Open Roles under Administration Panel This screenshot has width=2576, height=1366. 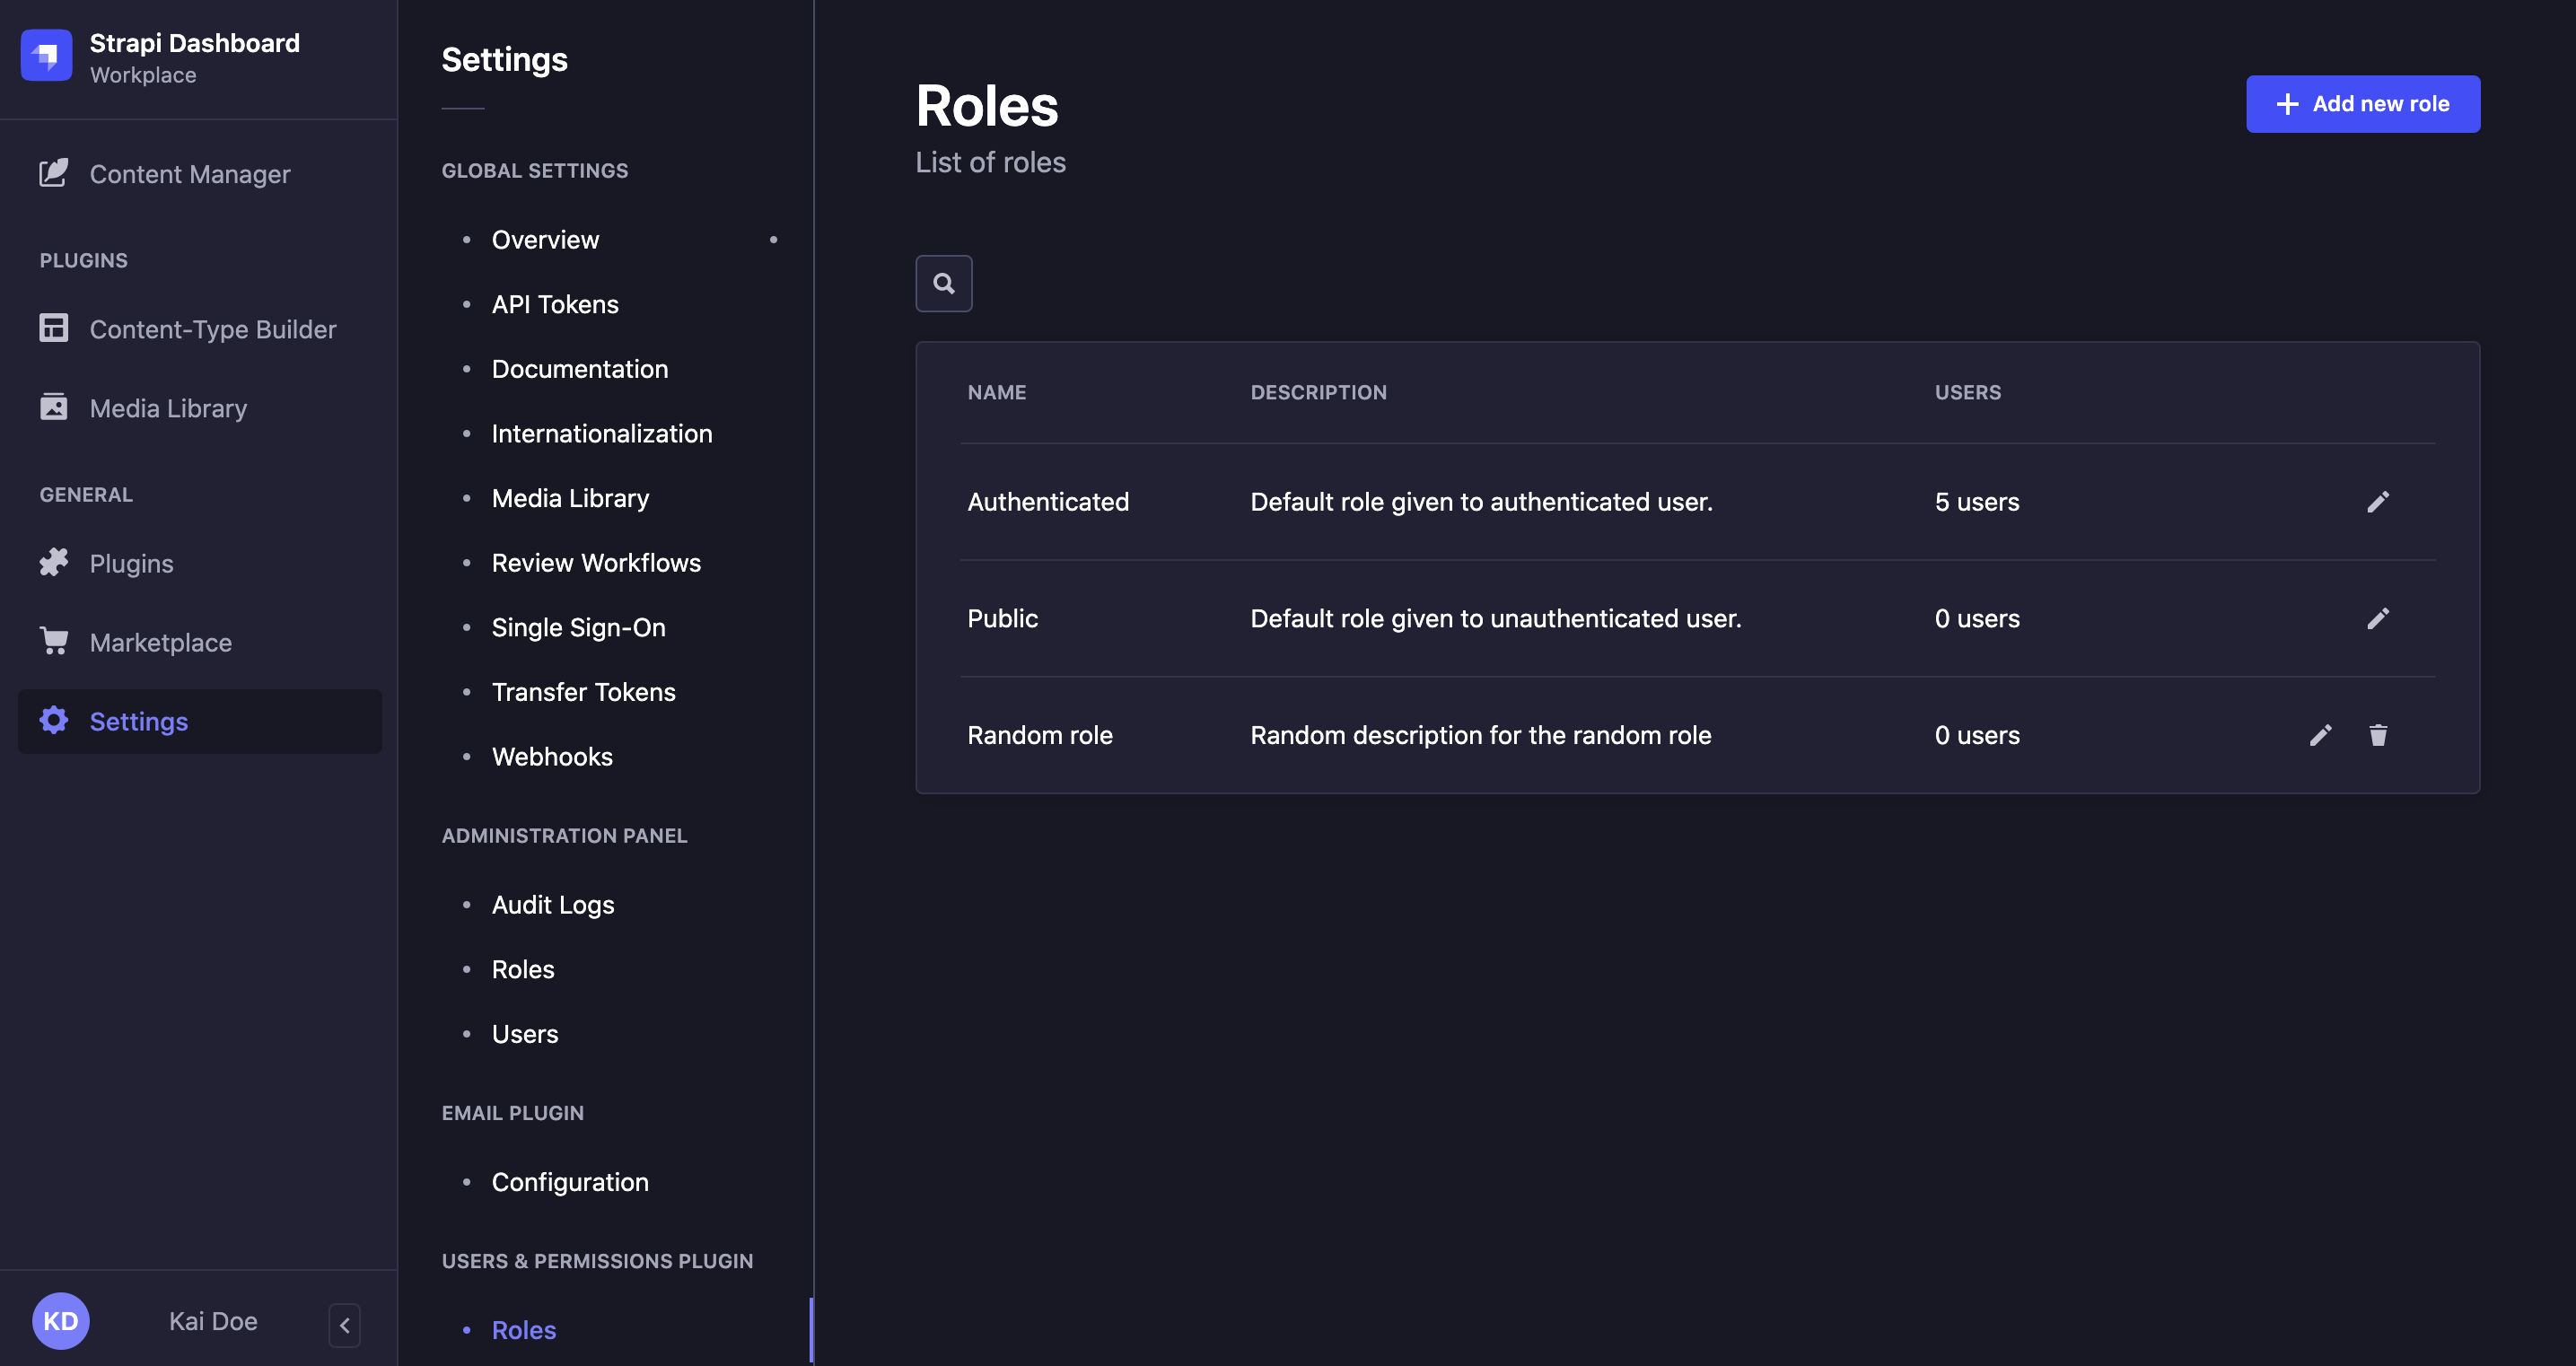point(522,969)
